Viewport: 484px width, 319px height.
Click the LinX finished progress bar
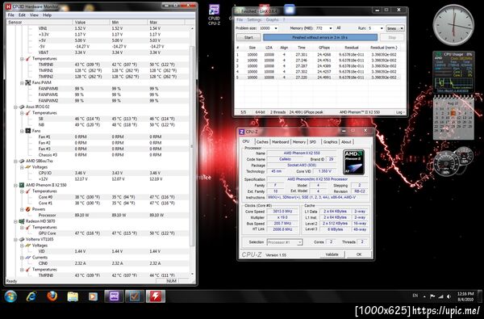[320, 37]
